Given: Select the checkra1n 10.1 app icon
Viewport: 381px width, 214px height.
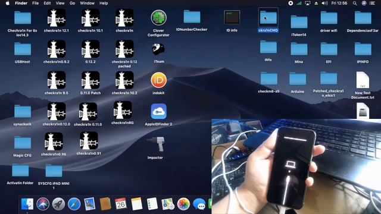Looking at the screenshot, I should [90, 18].
